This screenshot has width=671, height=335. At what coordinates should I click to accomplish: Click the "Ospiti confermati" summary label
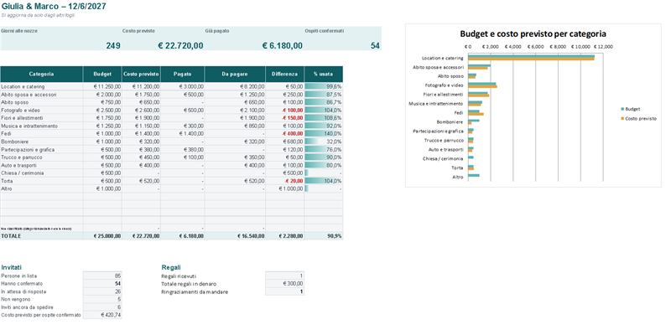tap(325, 31)
